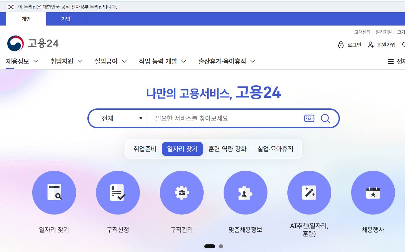Click the 채용행사 label text
Image resolution: width=405 pixels, height=252 pixels.
click(x=373, y=229)
